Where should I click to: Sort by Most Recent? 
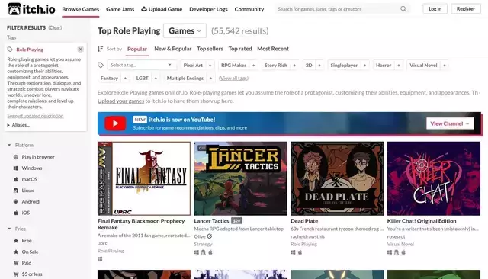(x=273, y=49)
